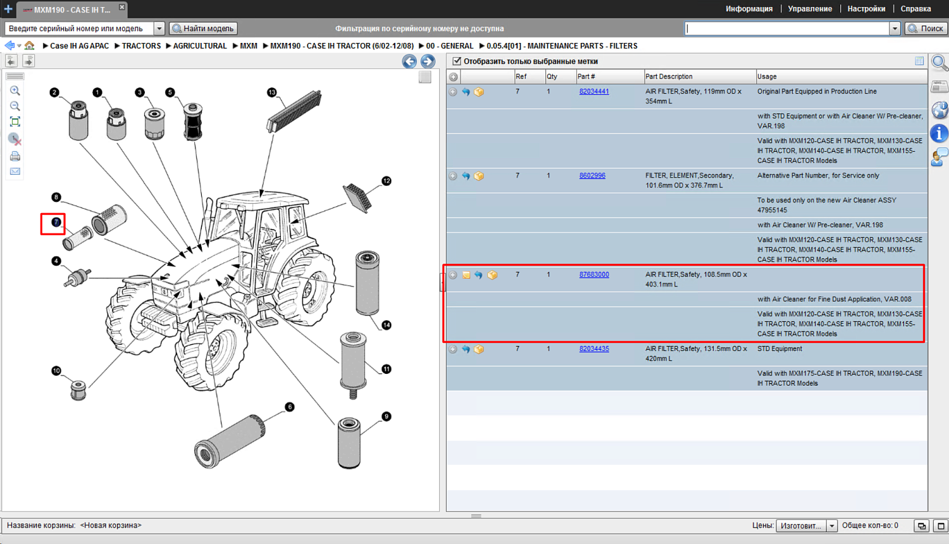Collapse panel with the left-arrow icon
This screenshot has height=544, width=949.
(x=11, y=61)
